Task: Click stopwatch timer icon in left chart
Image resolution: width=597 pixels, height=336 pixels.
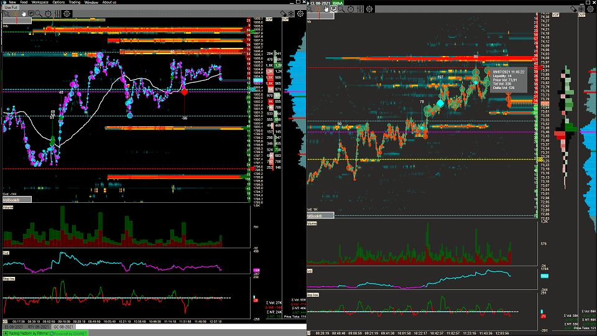Action: tap(48, 14)
